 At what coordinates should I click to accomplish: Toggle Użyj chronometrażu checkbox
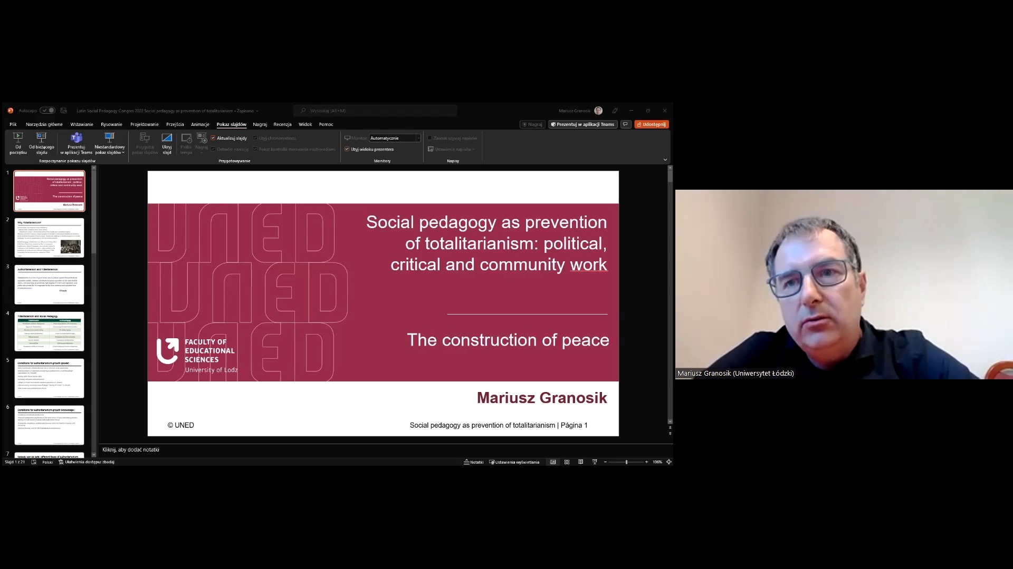[255, 138]
